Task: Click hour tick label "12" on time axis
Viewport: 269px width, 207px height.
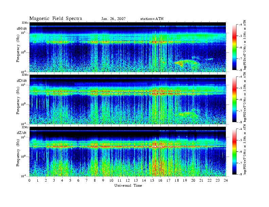Action: (128, 180)
